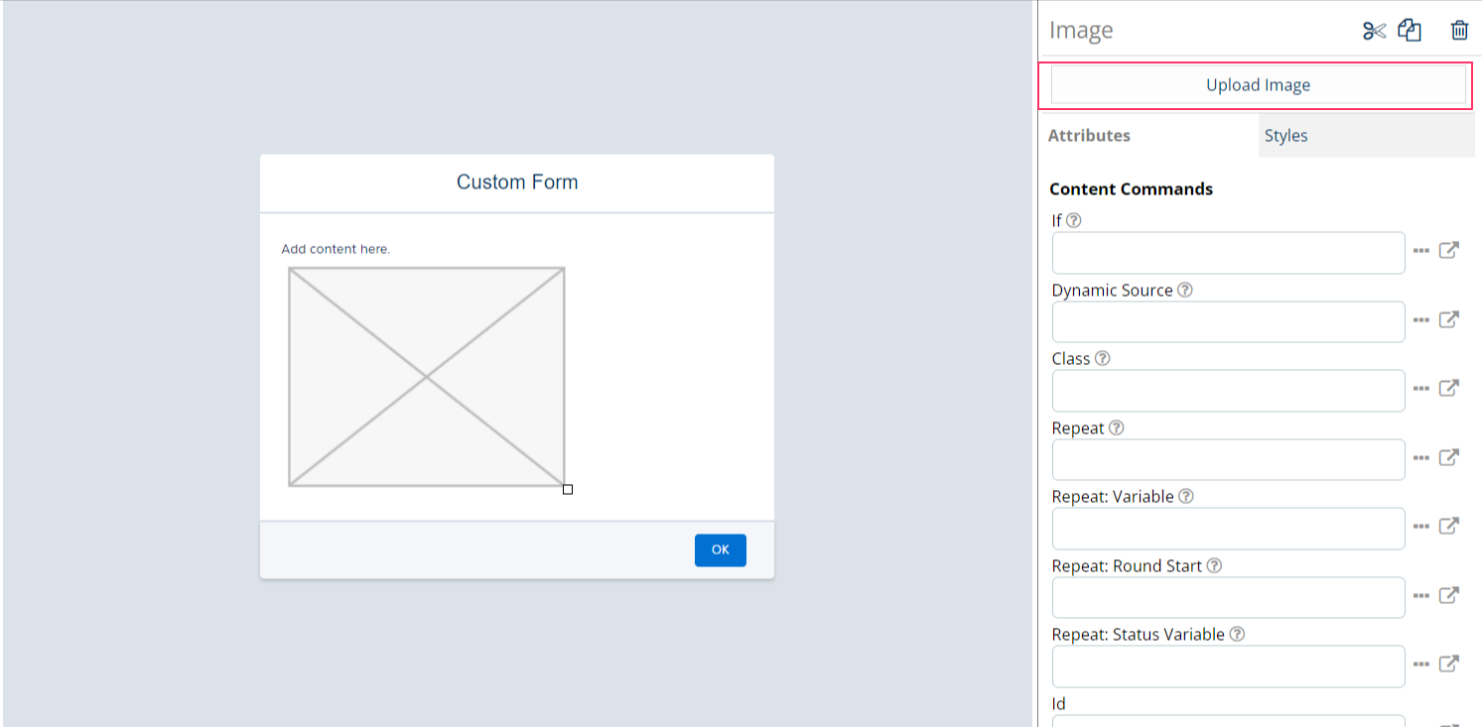
Task: Open ellipsis menu beside Repeat: Round Start
Action: 1421,596
